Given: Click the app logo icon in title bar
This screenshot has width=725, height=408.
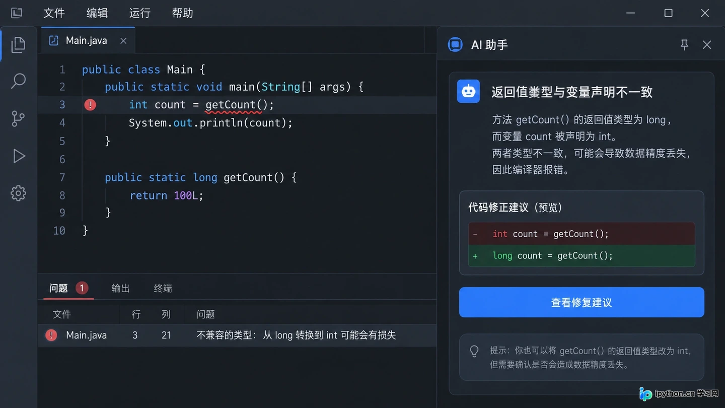Looking at the screenshot, I should point(17,13).
